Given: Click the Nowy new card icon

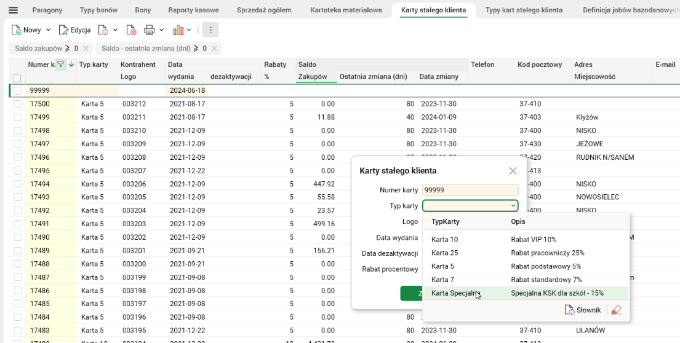Looking at the screenshot, I should 17,30.
